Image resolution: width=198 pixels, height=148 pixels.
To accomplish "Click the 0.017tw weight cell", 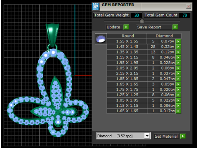I will (167, 111).
